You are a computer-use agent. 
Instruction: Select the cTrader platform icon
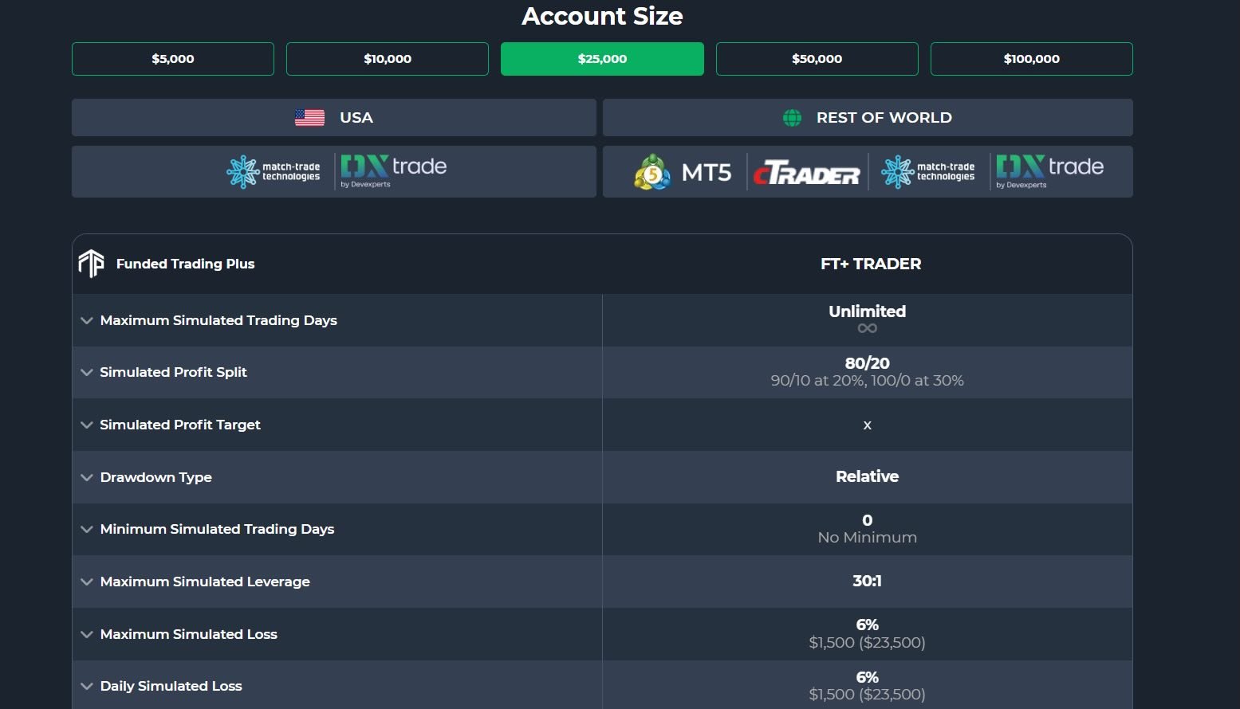(x=805, y=171)
